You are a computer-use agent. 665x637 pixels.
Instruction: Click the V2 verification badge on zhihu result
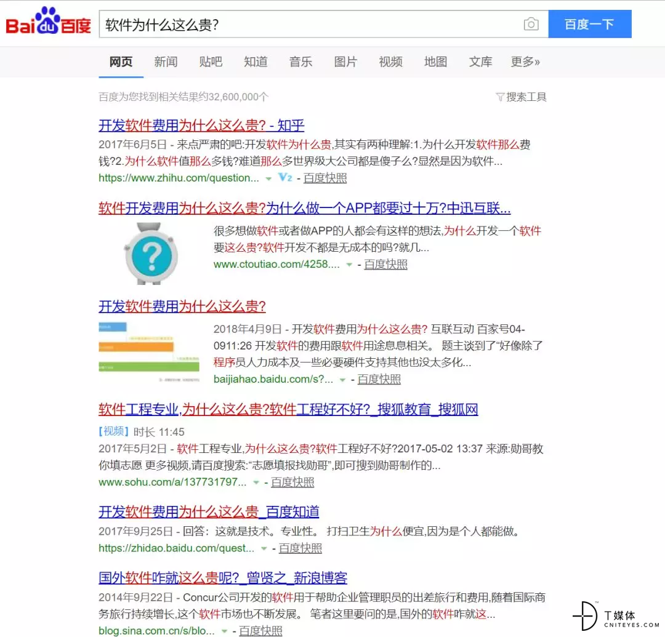pyautogui.click(x=285, y=178)
